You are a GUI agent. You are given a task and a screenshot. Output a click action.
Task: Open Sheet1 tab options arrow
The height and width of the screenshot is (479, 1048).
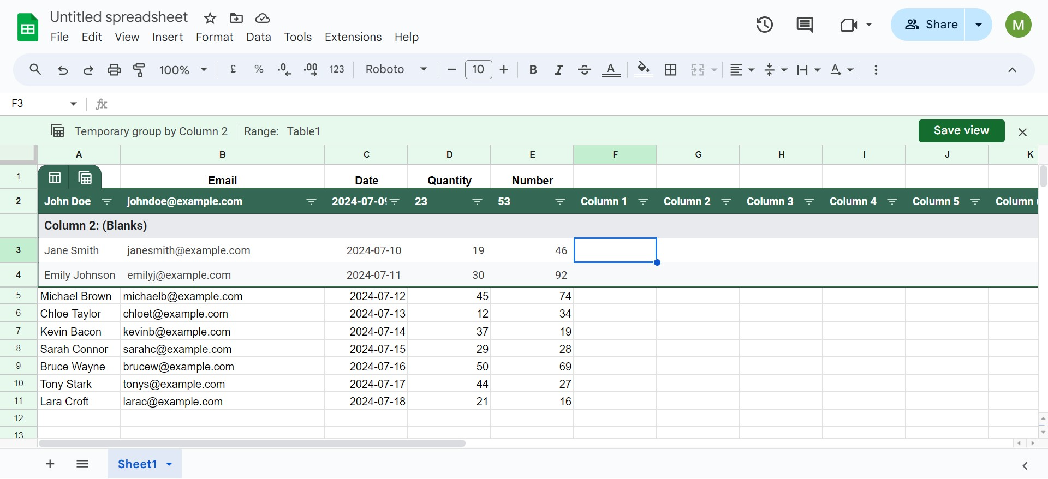[169, 464]
